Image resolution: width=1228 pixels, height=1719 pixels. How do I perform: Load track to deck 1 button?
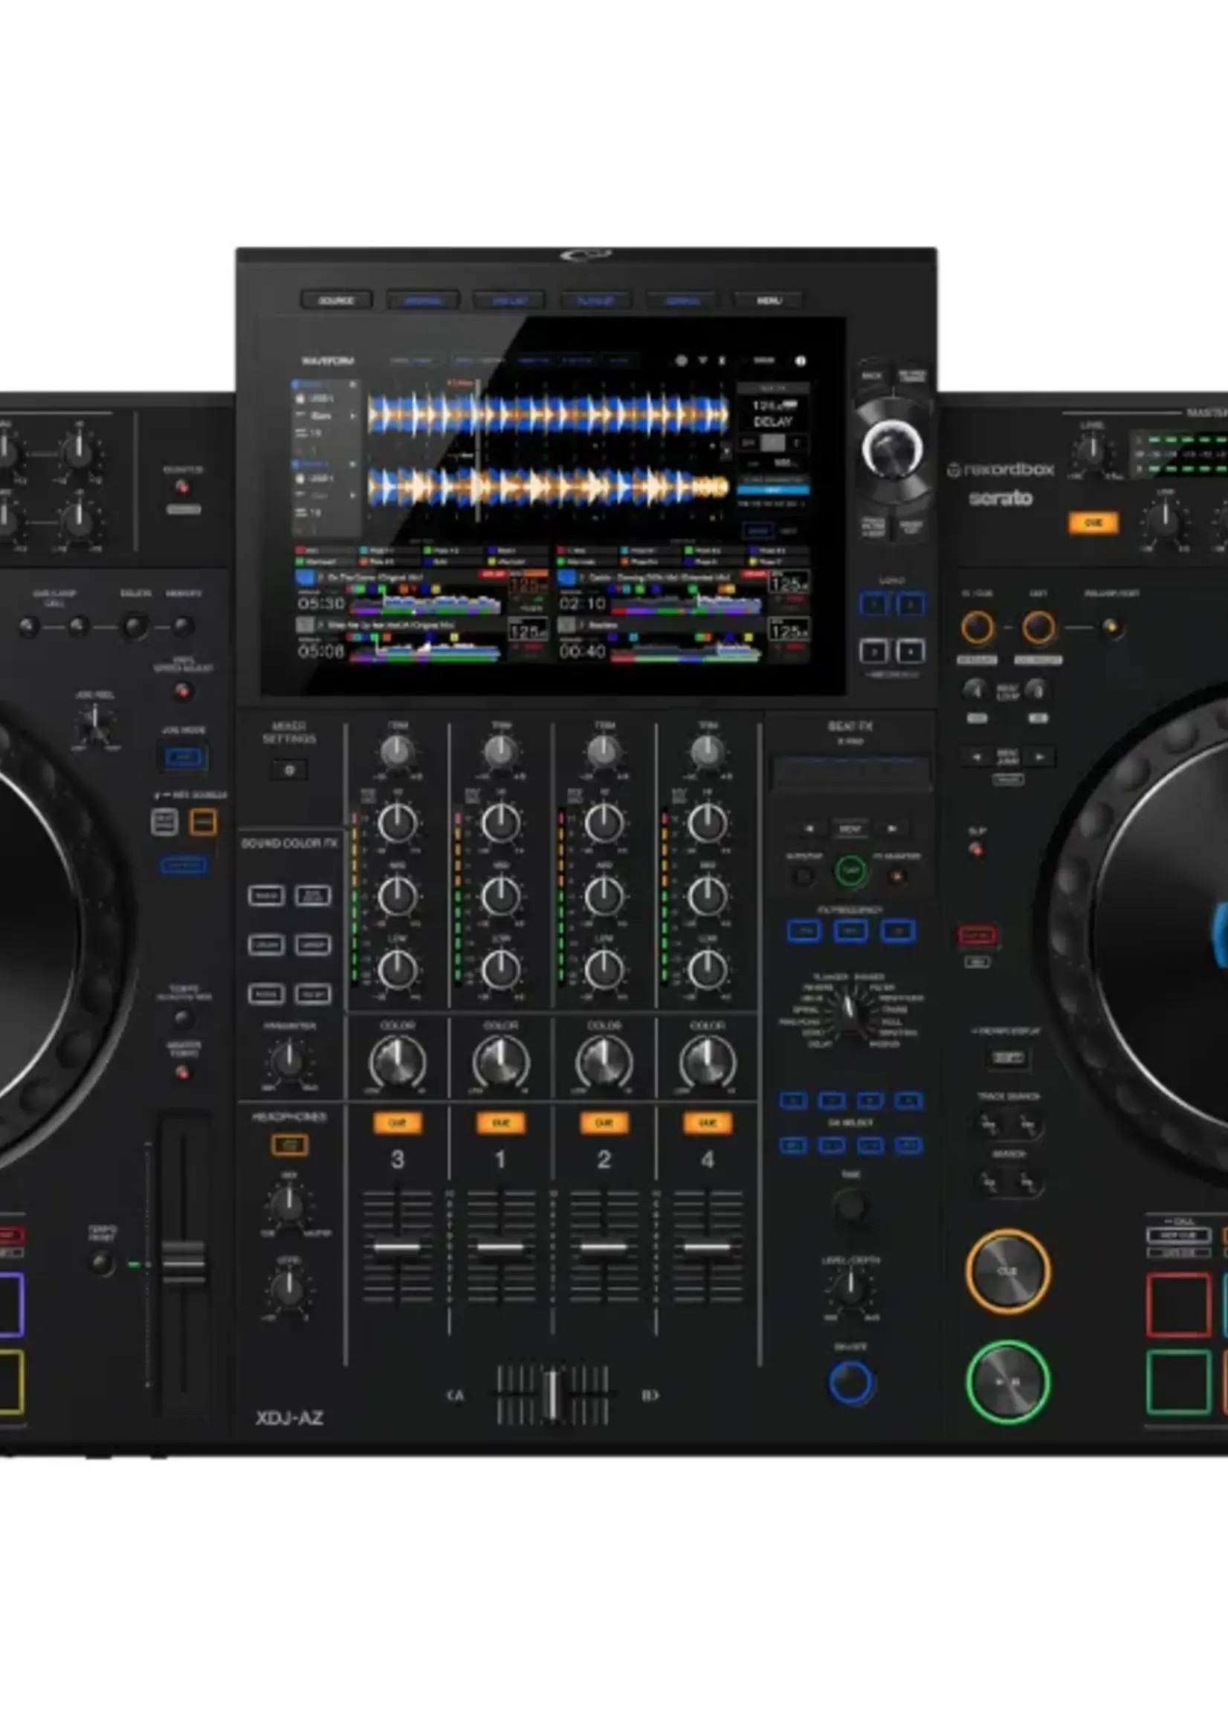tap(874, 604)
